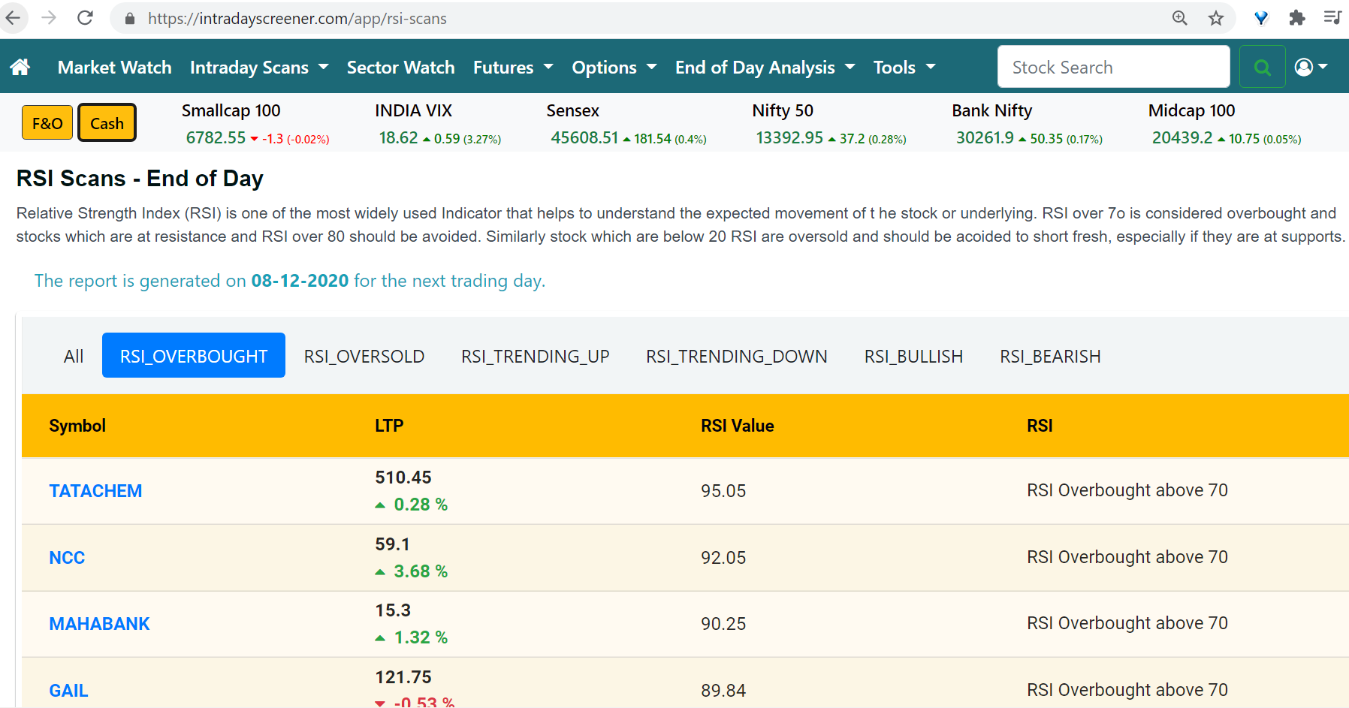This screenshot has height=708, width=1349.
Task: Switch to the F&O segment
Action: tap(47, 123)
